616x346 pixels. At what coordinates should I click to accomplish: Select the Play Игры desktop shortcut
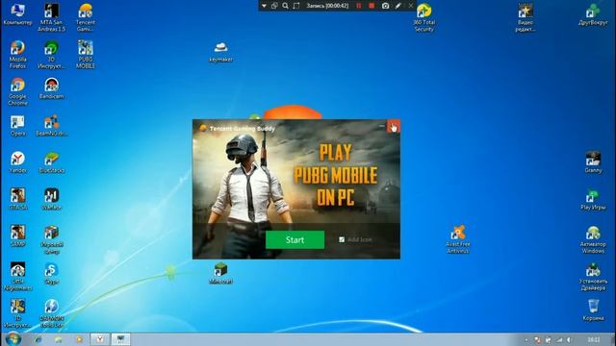(593, 199)
